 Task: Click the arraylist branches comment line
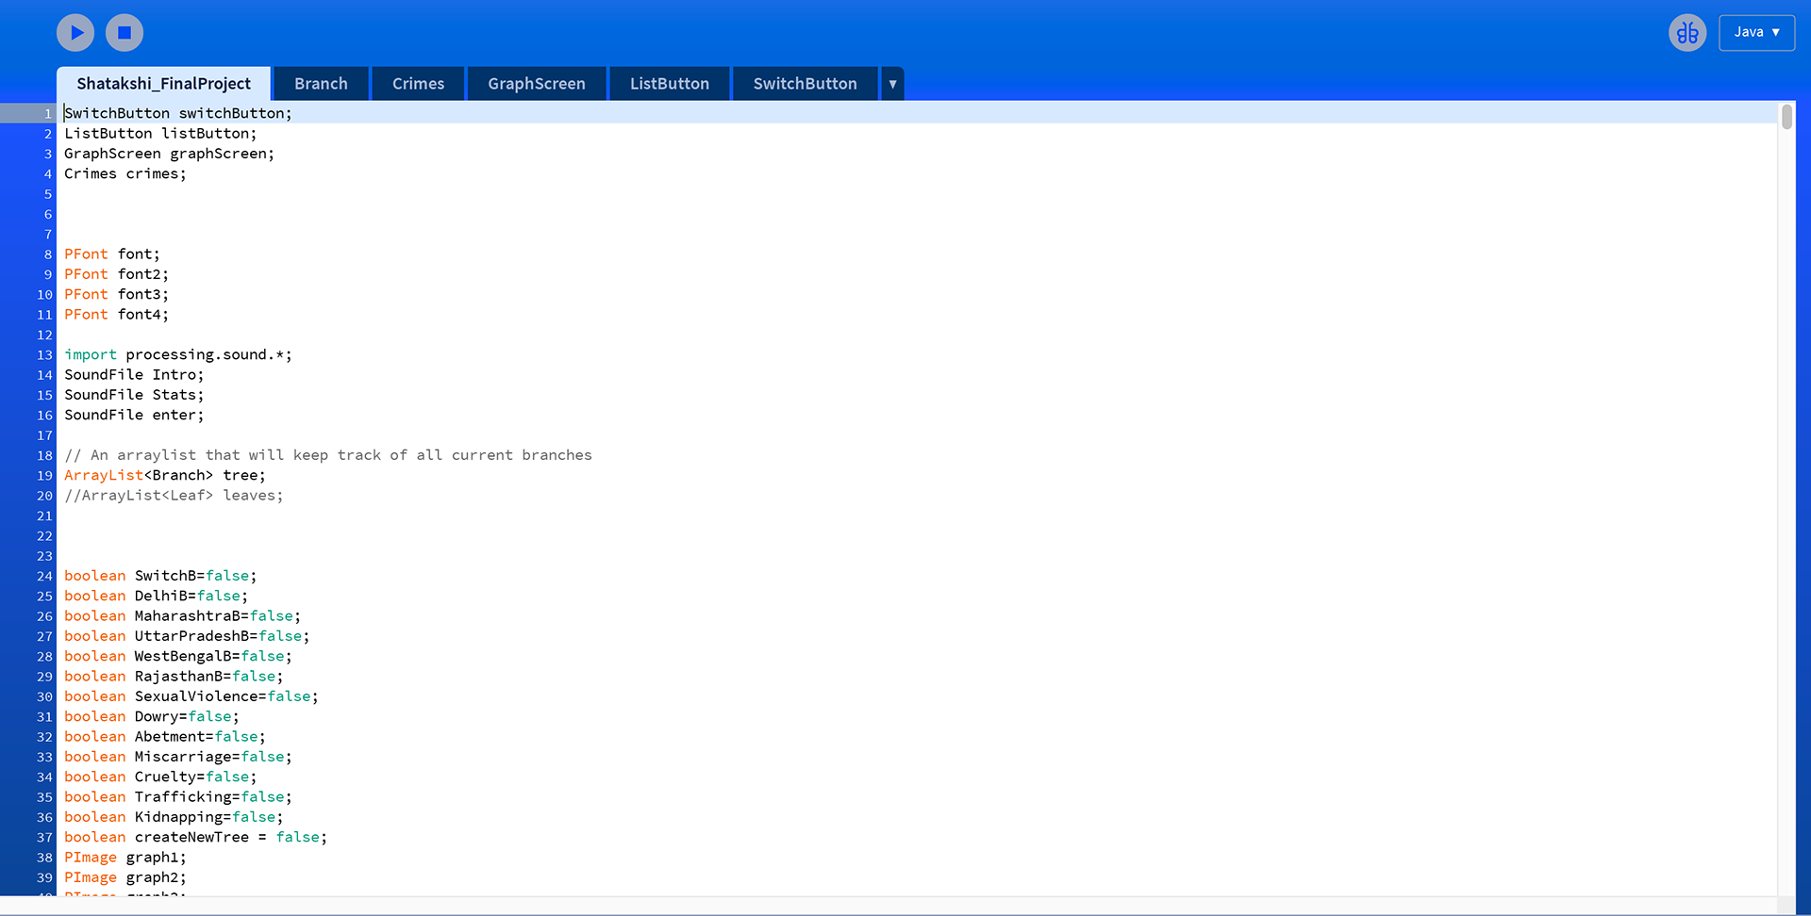(328, 455)
